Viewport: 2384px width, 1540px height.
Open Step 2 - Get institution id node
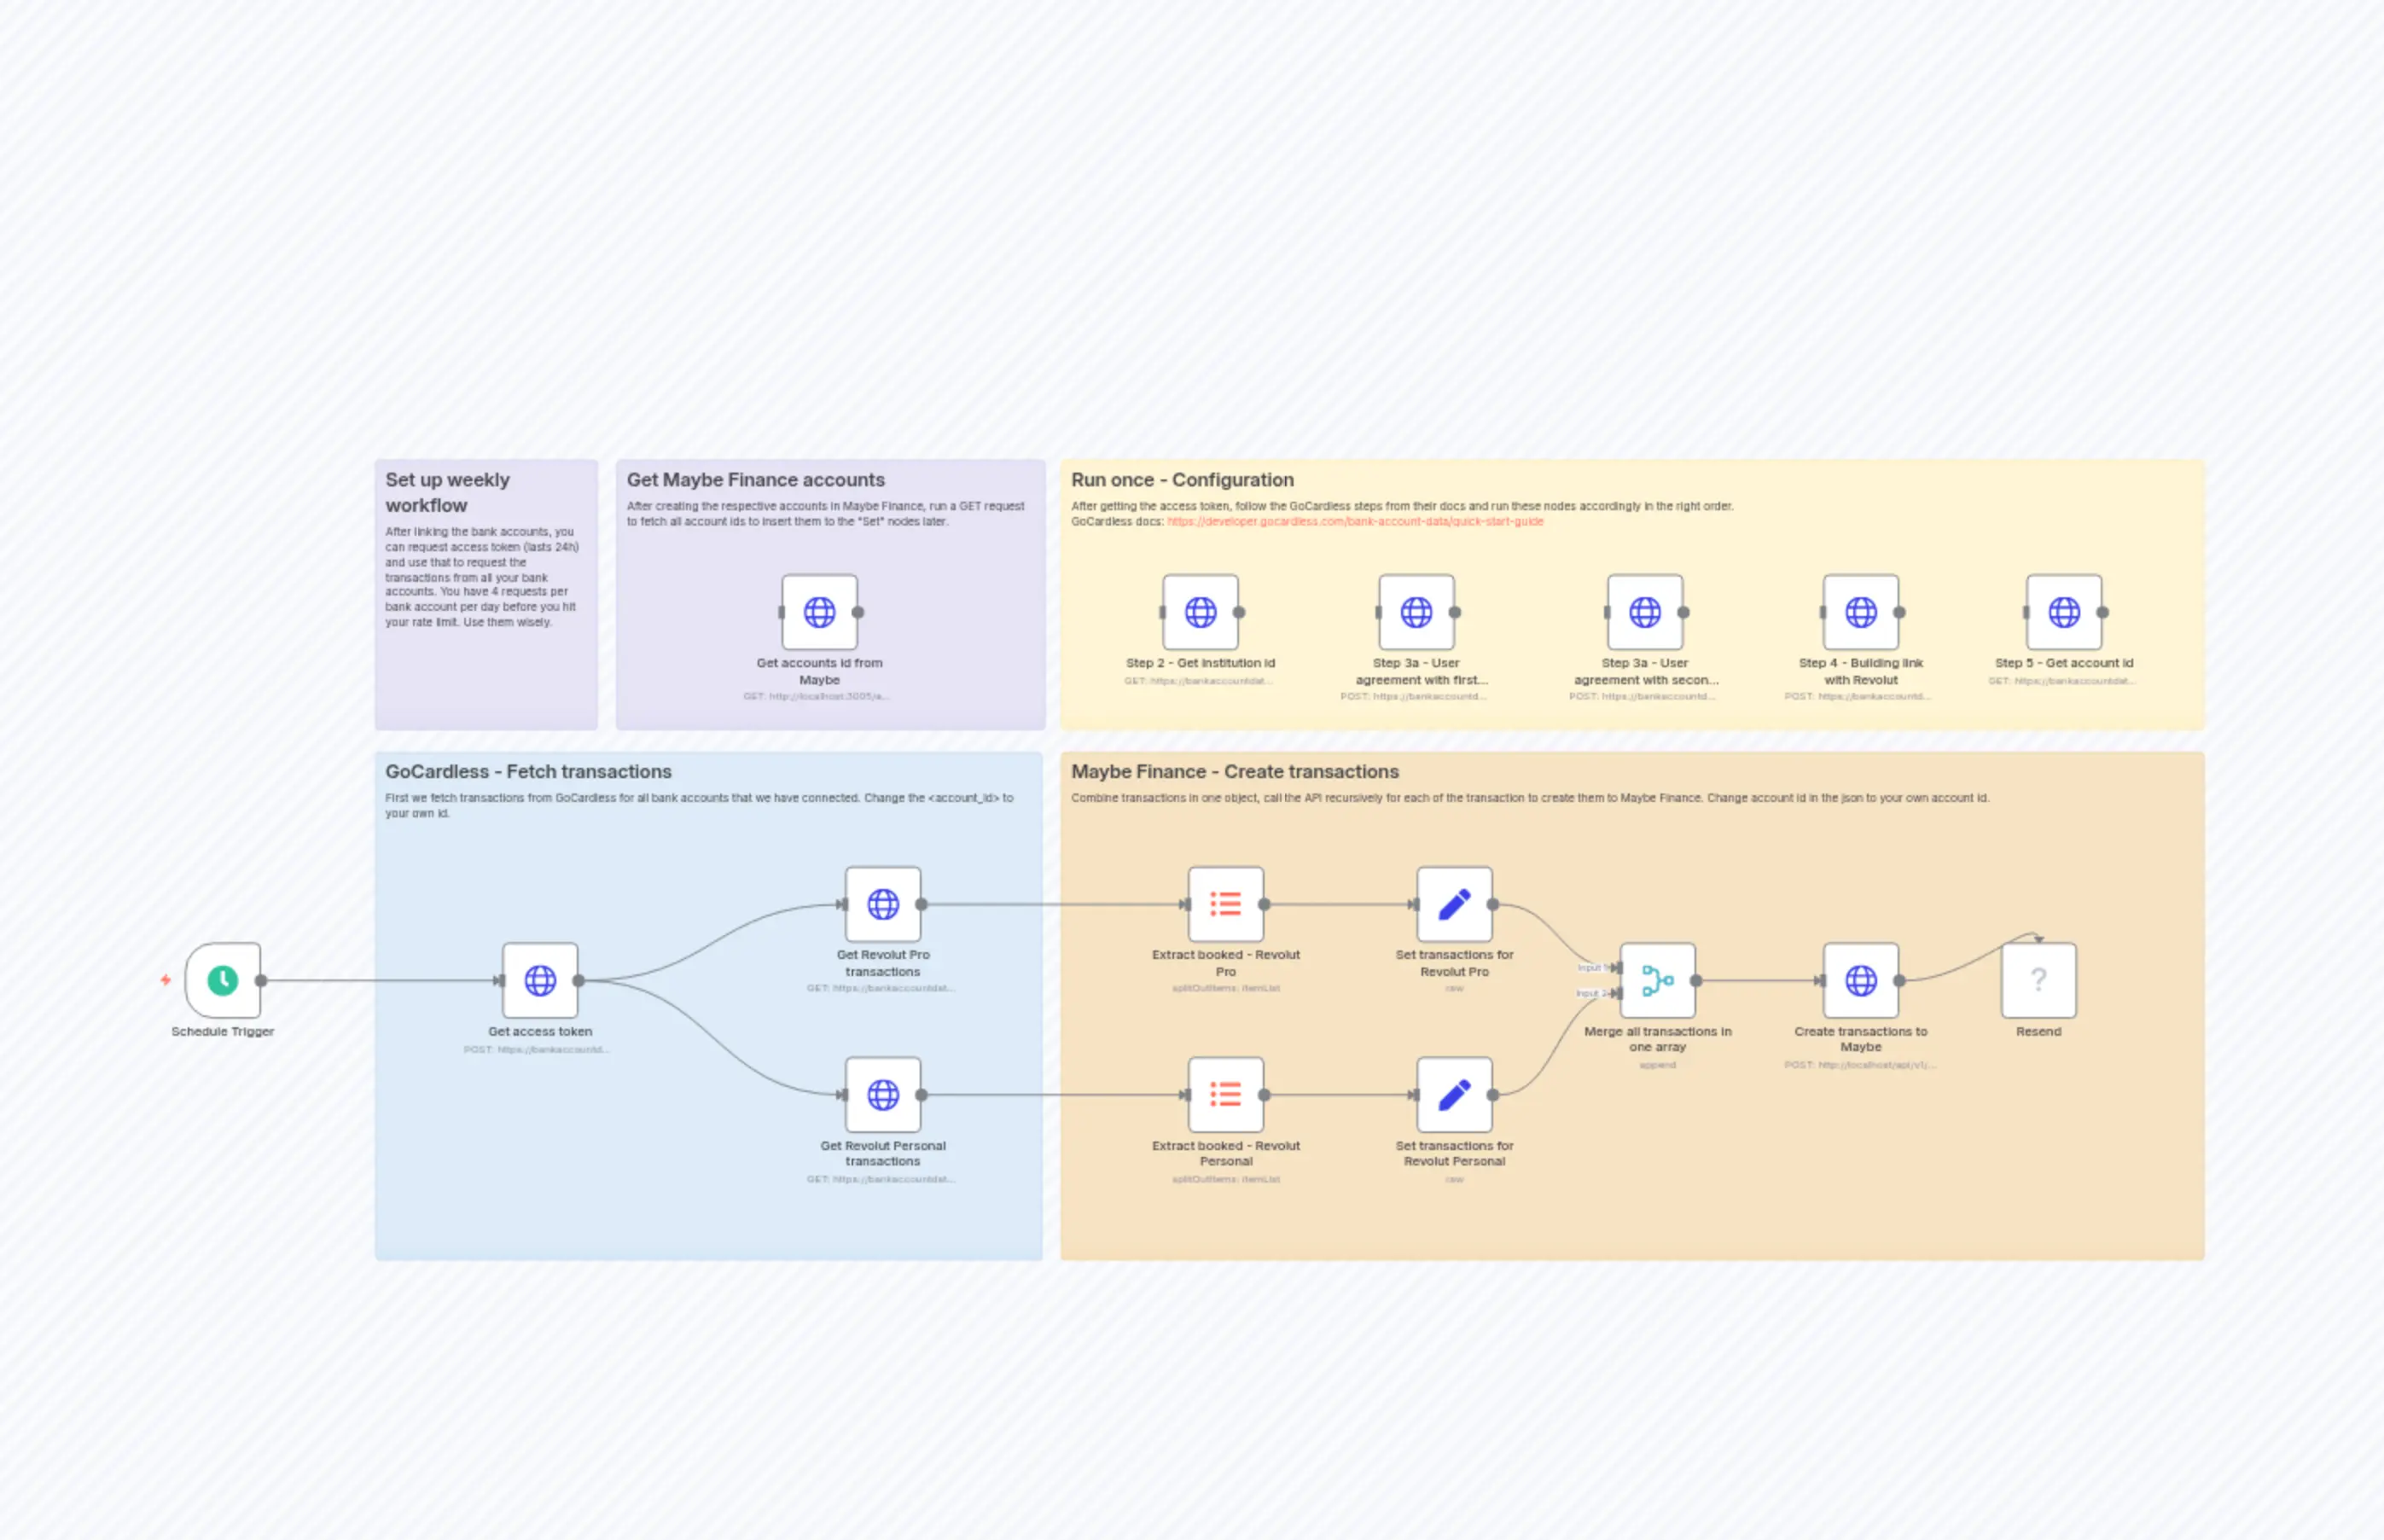coord(1200,612)
